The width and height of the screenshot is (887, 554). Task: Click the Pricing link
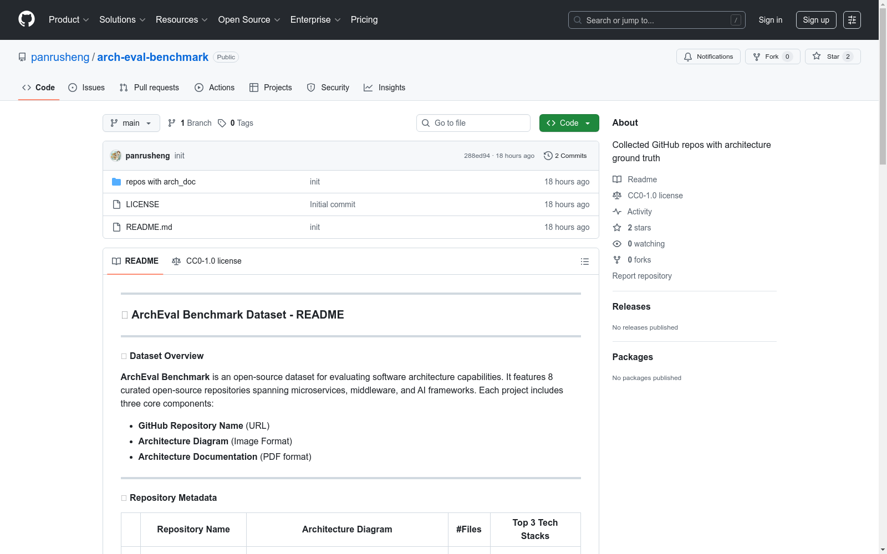click(364, 20)
